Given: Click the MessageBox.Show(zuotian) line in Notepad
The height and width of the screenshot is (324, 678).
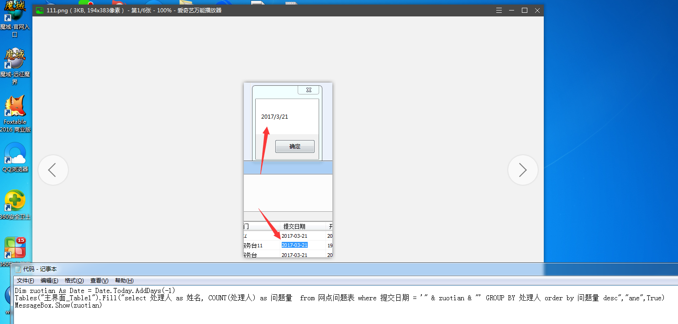Looking at the screenshot, I should (58, 305).
